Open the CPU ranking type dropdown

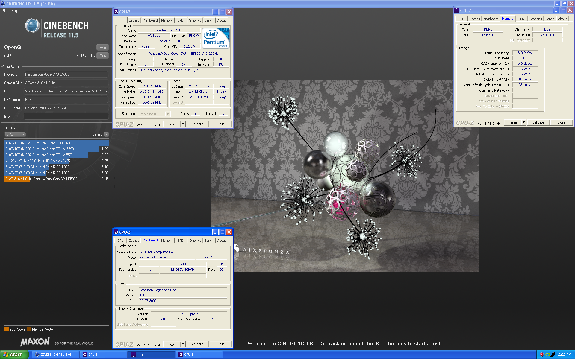click(x=15, y=134)
